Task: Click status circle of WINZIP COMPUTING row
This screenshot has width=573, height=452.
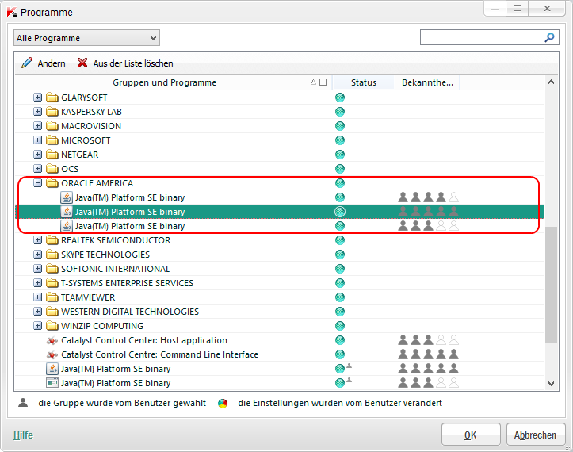Action: [x=340, y=325]
